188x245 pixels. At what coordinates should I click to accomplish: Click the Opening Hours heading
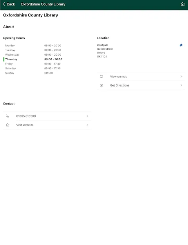[14, 38]
